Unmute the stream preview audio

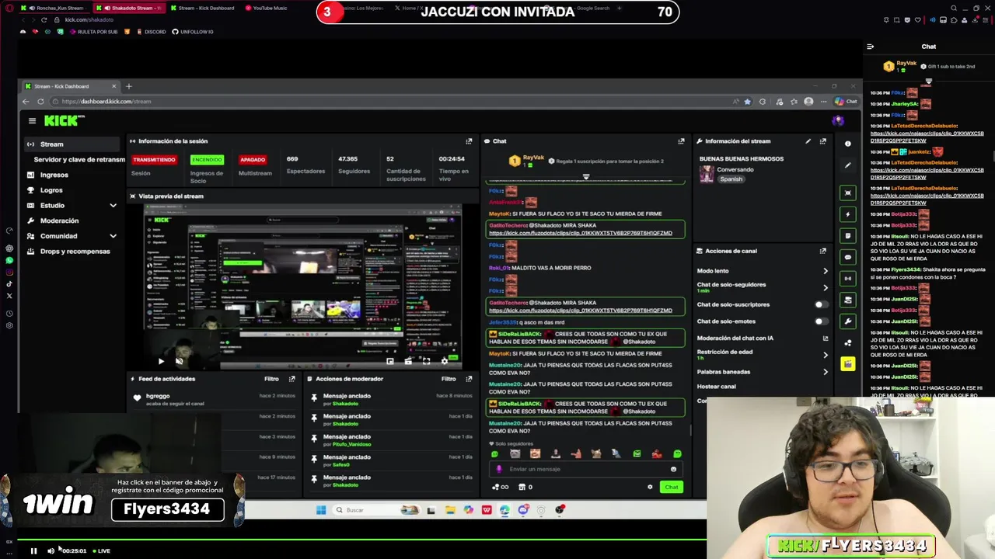(x=179, y=361)
